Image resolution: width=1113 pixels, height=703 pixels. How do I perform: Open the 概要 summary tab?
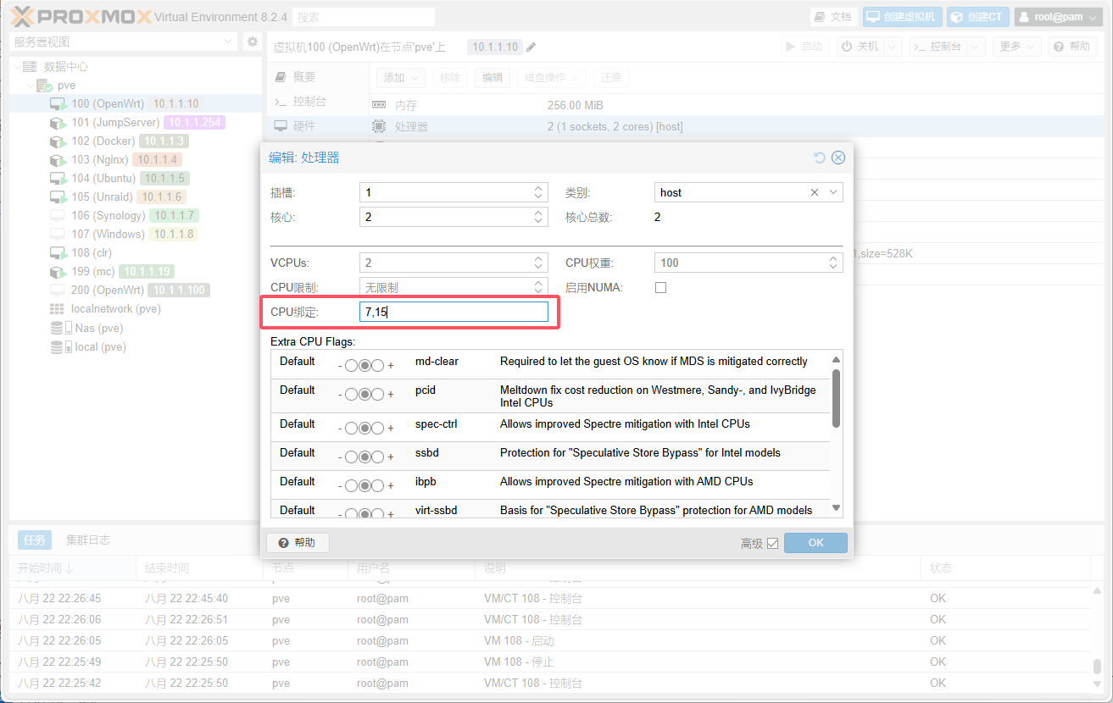coord(318,77)
